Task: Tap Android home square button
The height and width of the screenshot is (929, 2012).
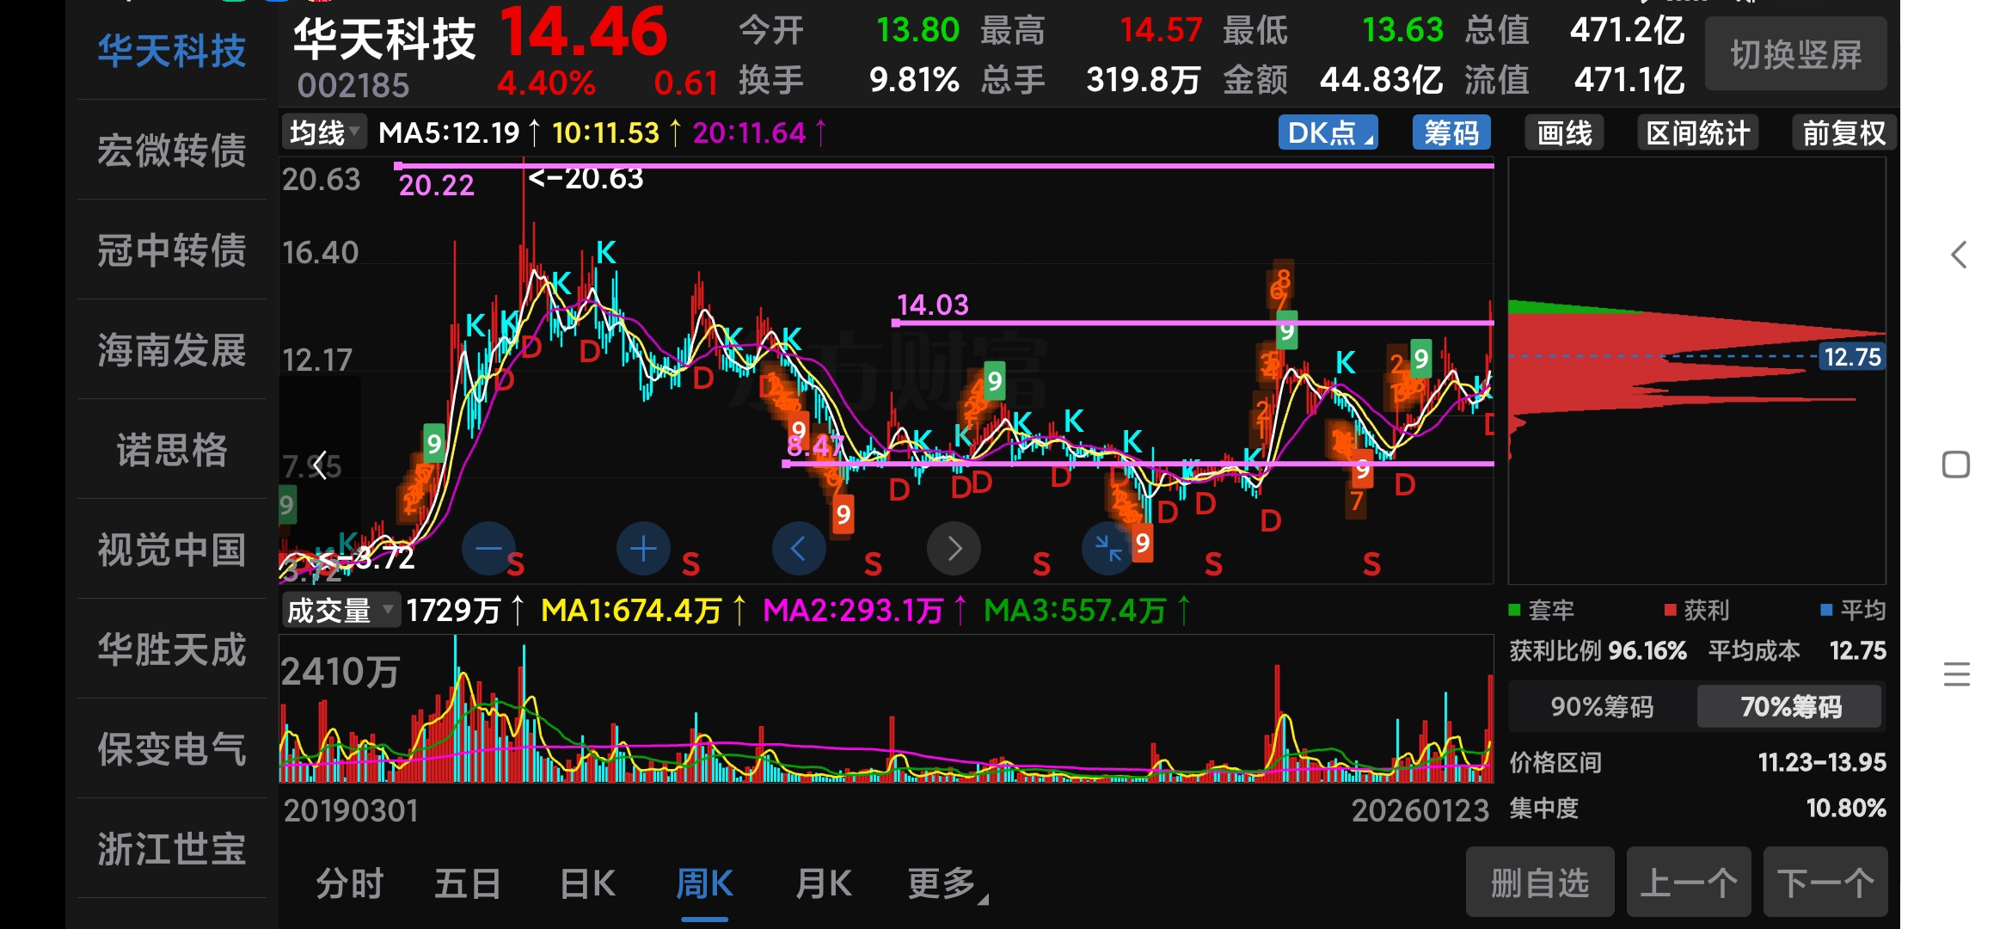Action: click(x=1956, y=464)
